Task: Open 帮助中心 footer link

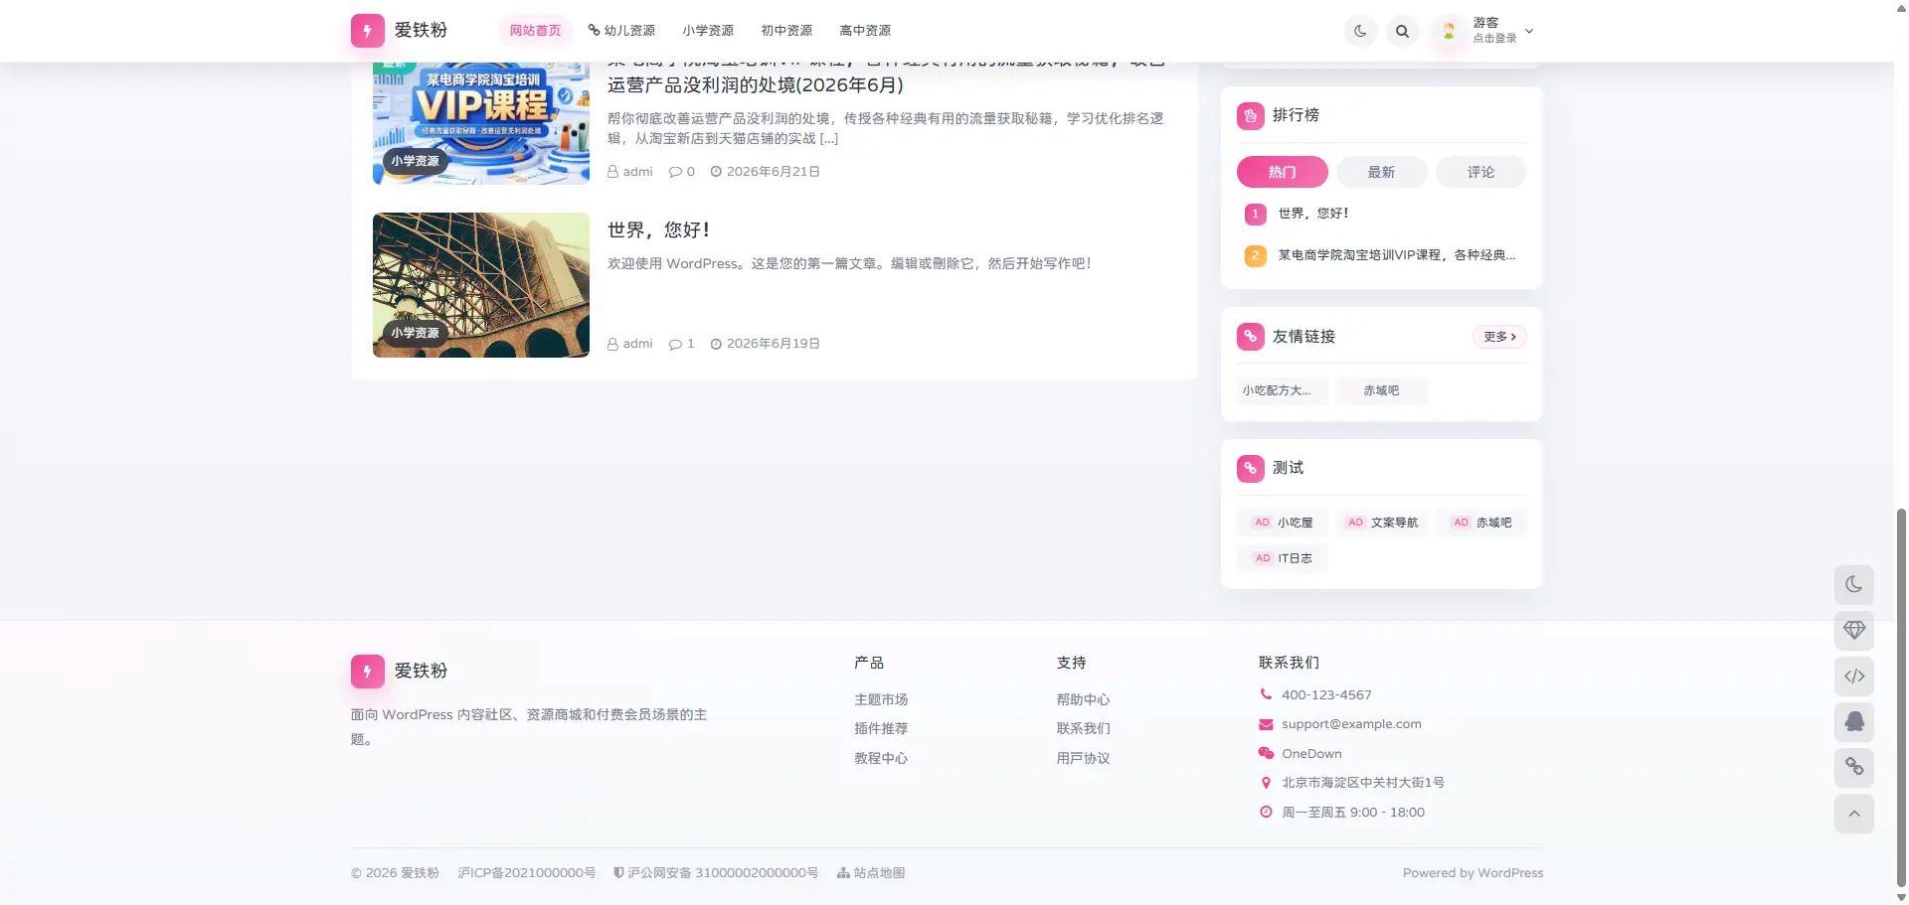Action: click(1083, 700)
